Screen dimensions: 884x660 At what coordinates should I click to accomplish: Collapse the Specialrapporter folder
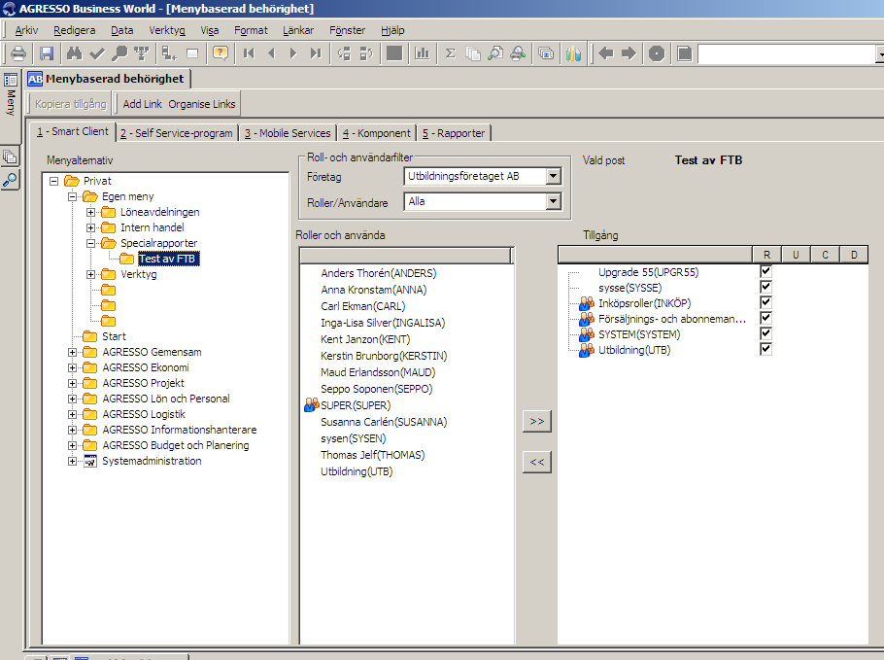[x=90, y=243]
